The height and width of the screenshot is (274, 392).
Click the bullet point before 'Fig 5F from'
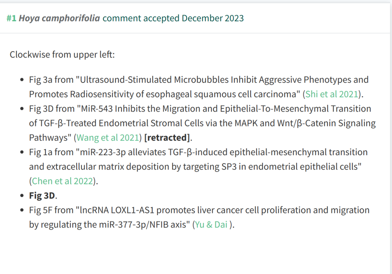[x=22, y=210]
